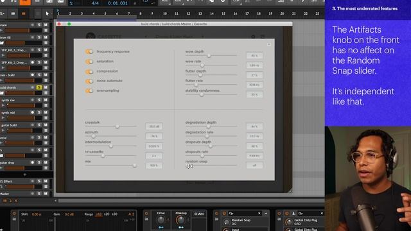This screenshot has height=231, width=411.
Task: Mute the Master track
Action: pos(46,194)
